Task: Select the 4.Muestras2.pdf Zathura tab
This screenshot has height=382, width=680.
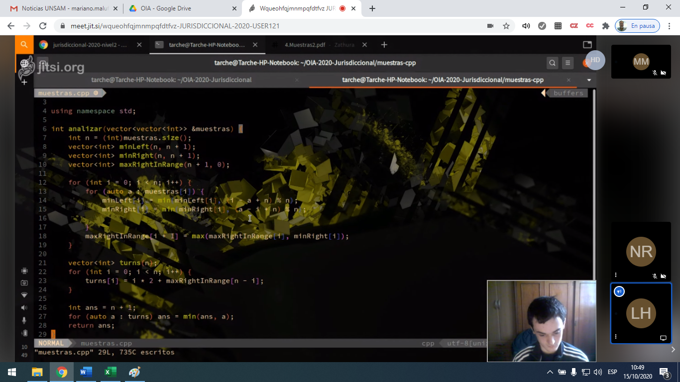Action: [x=320, y=45]
